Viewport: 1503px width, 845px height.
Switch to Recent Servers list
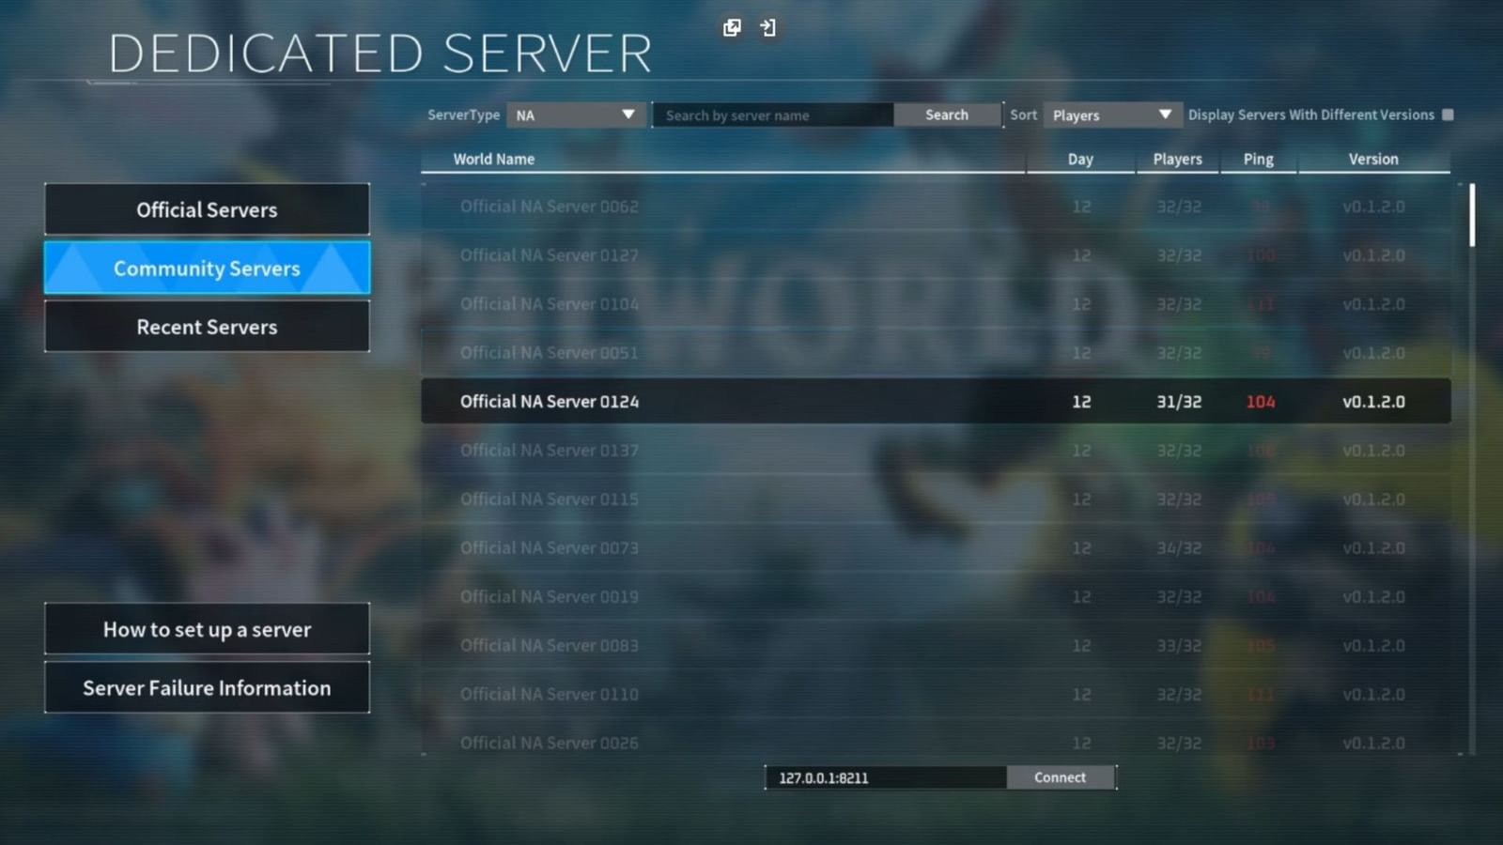(x=207, y=326)
